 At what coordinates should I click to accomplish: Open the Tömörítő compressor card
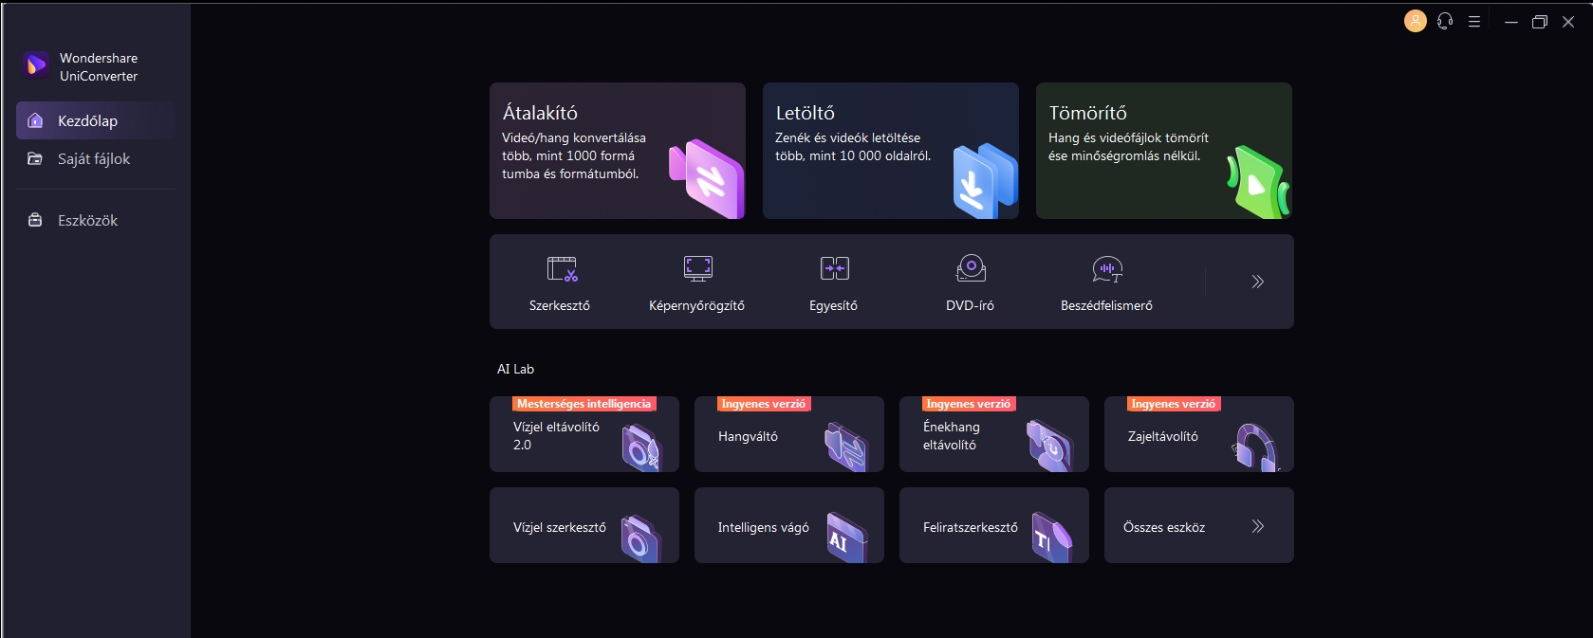1163,151
